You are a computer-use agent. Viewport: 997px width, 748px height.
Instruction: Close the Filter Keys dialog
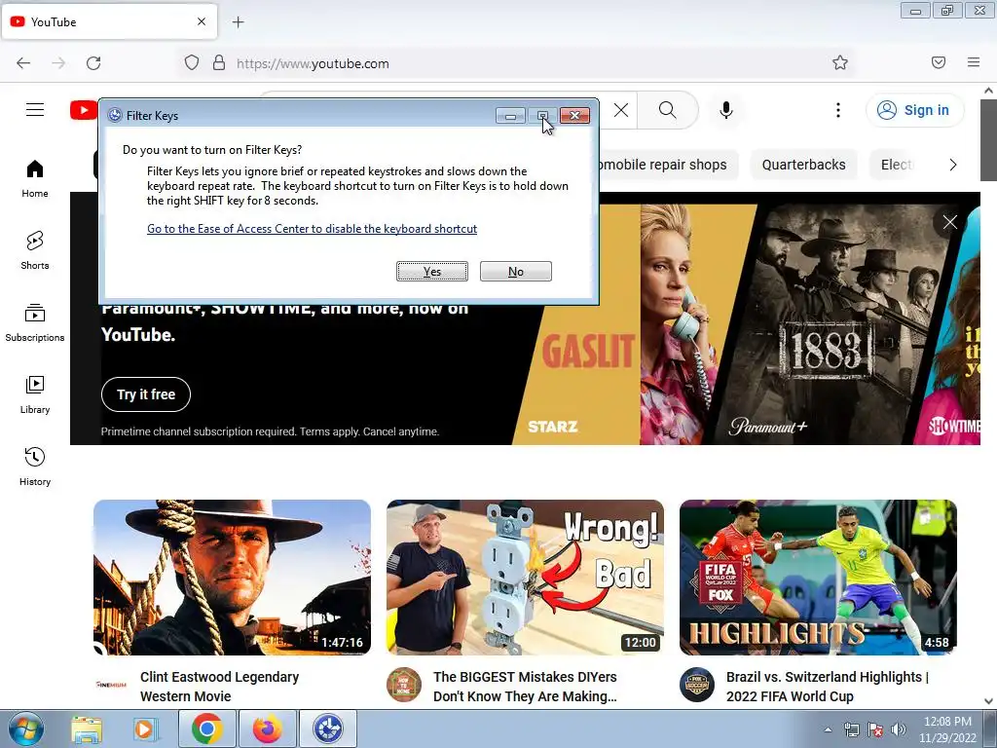tap(574, 116)
